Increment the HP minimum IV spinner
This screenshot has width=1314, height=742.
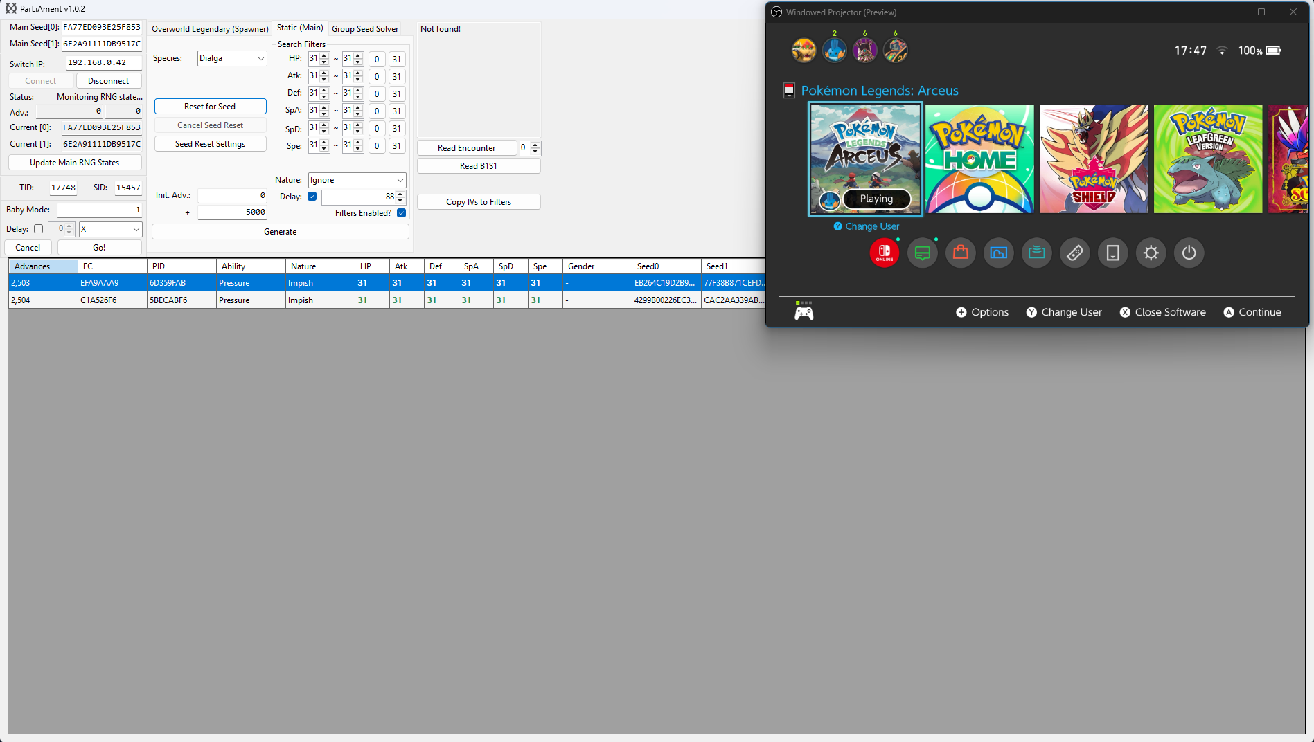click(324, 56)
